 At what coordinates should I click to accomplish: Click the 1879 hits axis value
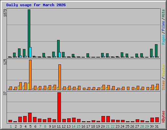coord(5,13)
